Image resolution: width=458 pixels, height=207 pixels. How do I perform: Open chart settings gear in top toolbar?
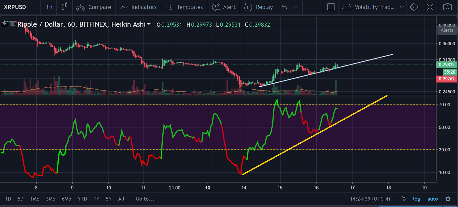pyautogui.click(x=414, y=7)
